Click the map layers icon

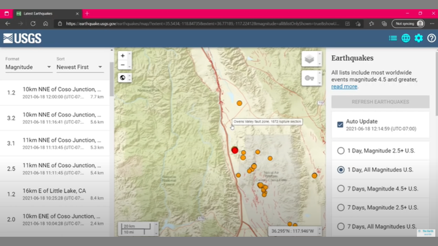click(x=309, y=59)
